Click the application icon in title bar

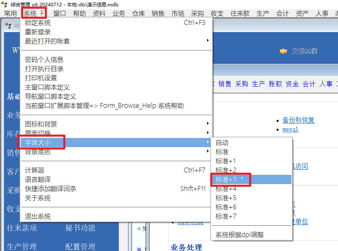point(4,4)
